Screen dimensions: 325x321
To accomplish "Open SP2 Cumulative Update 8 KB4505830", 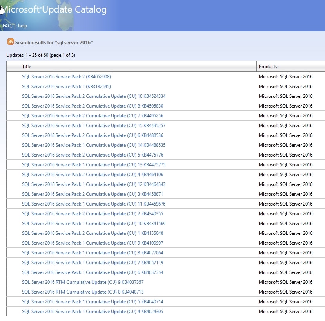I will pyautogui.click(x=93, y=106).
